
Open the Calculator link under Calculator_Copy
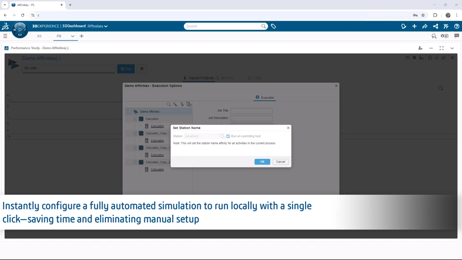coord(157,141)
